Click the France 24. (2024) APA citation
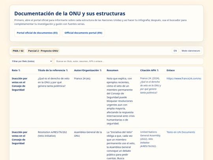 click(x=151, y=85)
